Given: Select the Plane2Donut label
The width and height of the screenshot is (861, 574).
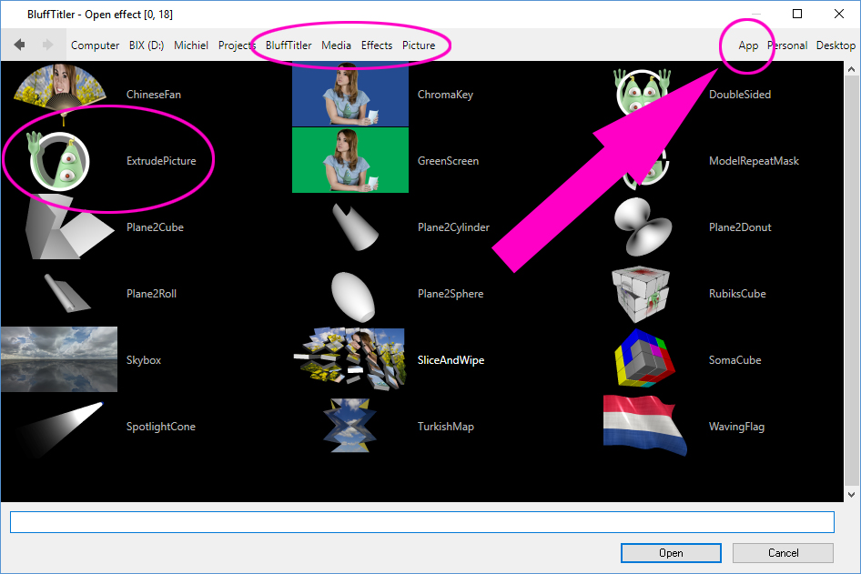Looking at the screenshot, I should pos(740,227).
